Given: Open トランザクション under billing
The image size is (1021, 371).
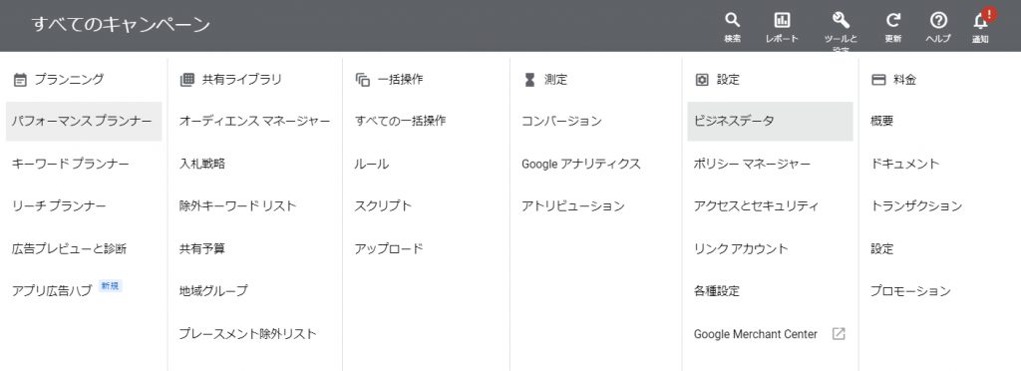Looking at the screenshot, I should pos(916,205).
